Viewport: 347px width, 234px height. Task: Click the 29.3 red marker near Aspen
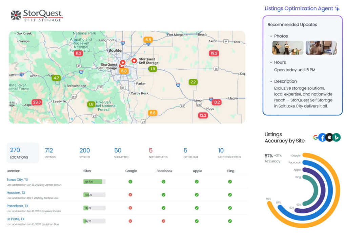point(37,102)
